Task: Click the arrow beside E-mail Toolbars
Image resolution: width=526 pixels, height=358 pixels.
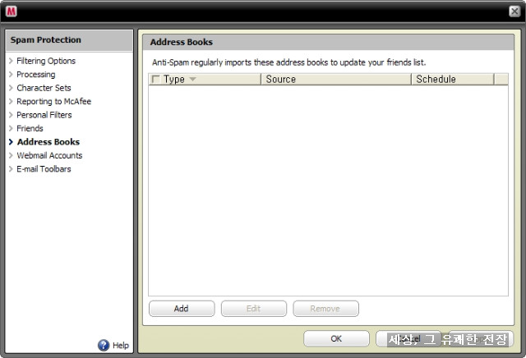Action: pos(11,169)
